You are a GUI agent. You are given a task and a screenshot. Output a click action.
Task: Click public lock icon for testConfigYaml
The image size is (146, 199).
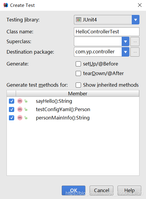[x=26, y=109]
